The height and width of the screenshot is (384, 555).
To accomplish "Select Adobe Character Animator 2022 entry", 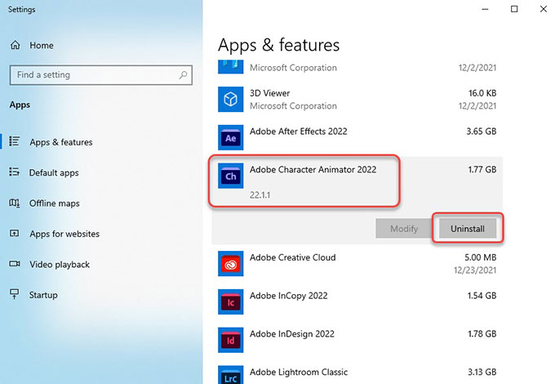I will tap(313, 170).
